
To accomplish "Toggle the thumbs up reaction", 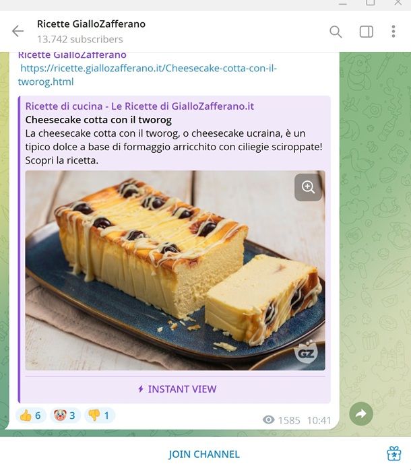I will click(31, 415).
